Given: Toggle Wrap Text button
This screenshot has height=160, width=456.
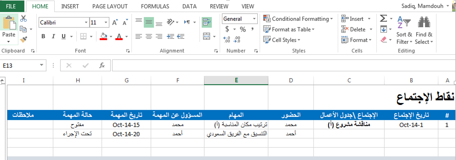Looking at the screenshot, I should pos(207,22).
